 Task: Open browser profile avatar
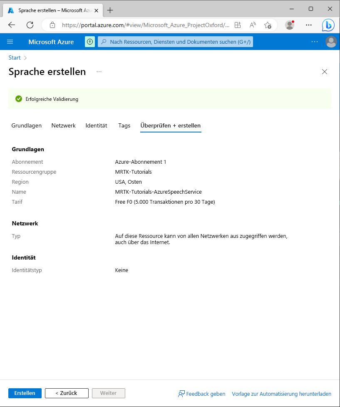[x=289, y=25]
